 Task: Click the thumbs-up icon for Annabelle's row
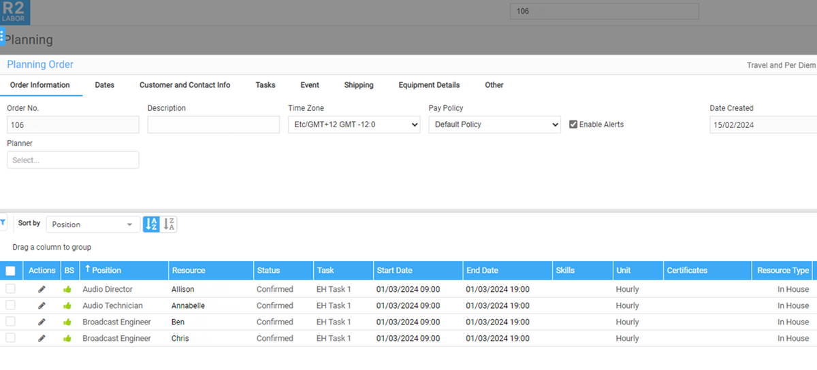[67, 306]
